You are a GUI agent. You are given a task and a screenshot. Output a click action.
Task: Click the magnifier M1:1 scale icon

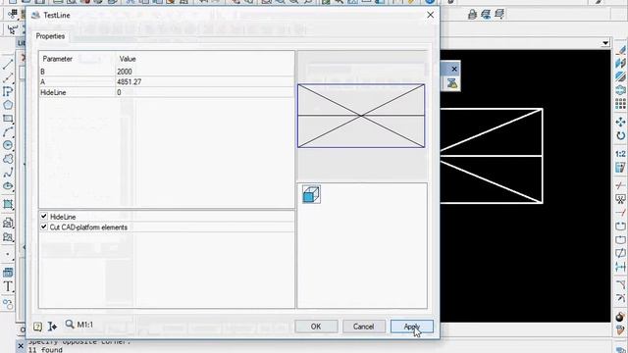point(70,325)
